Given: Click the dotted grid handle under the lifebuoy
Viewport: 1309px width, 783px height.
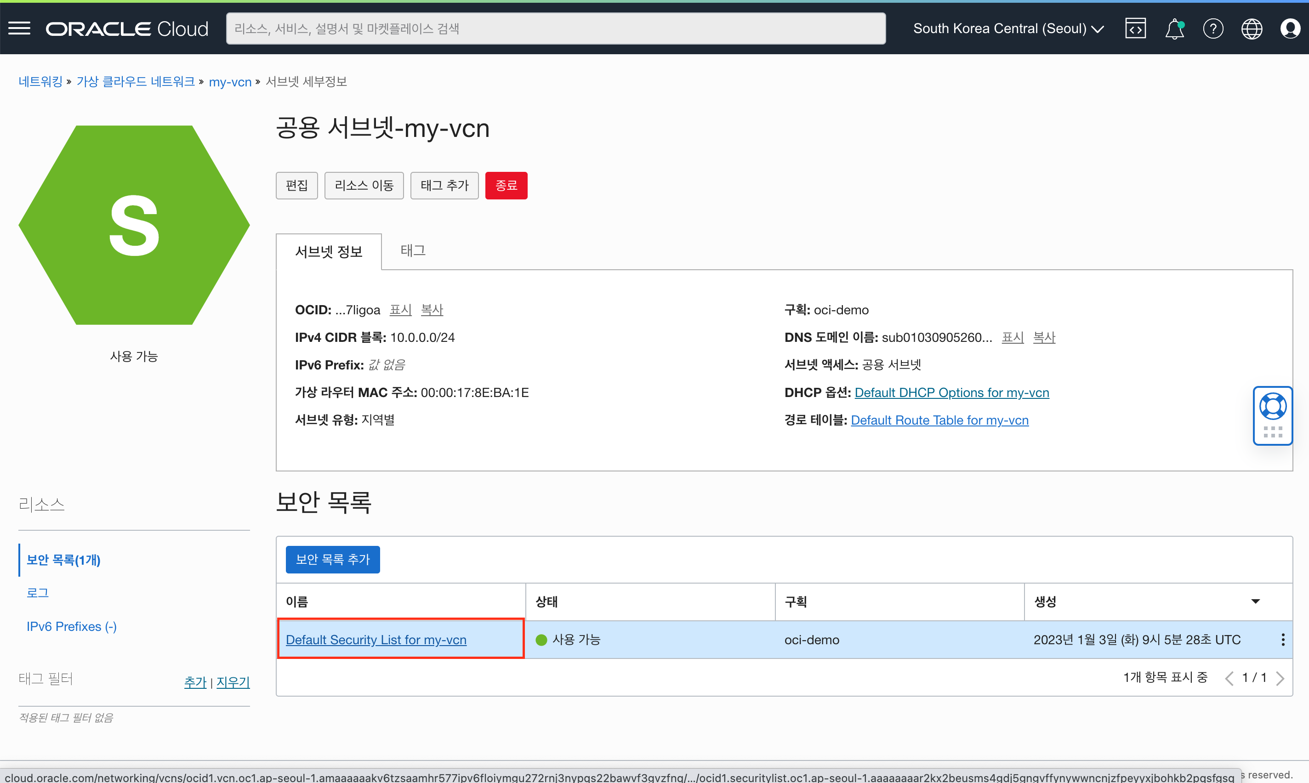Looking at the screenshot, I should tap(1273, 432).
